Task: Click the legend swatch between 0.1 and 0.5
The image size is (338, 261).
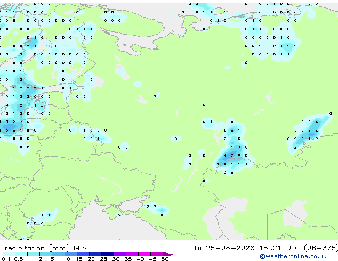Action: click(9, 254)
